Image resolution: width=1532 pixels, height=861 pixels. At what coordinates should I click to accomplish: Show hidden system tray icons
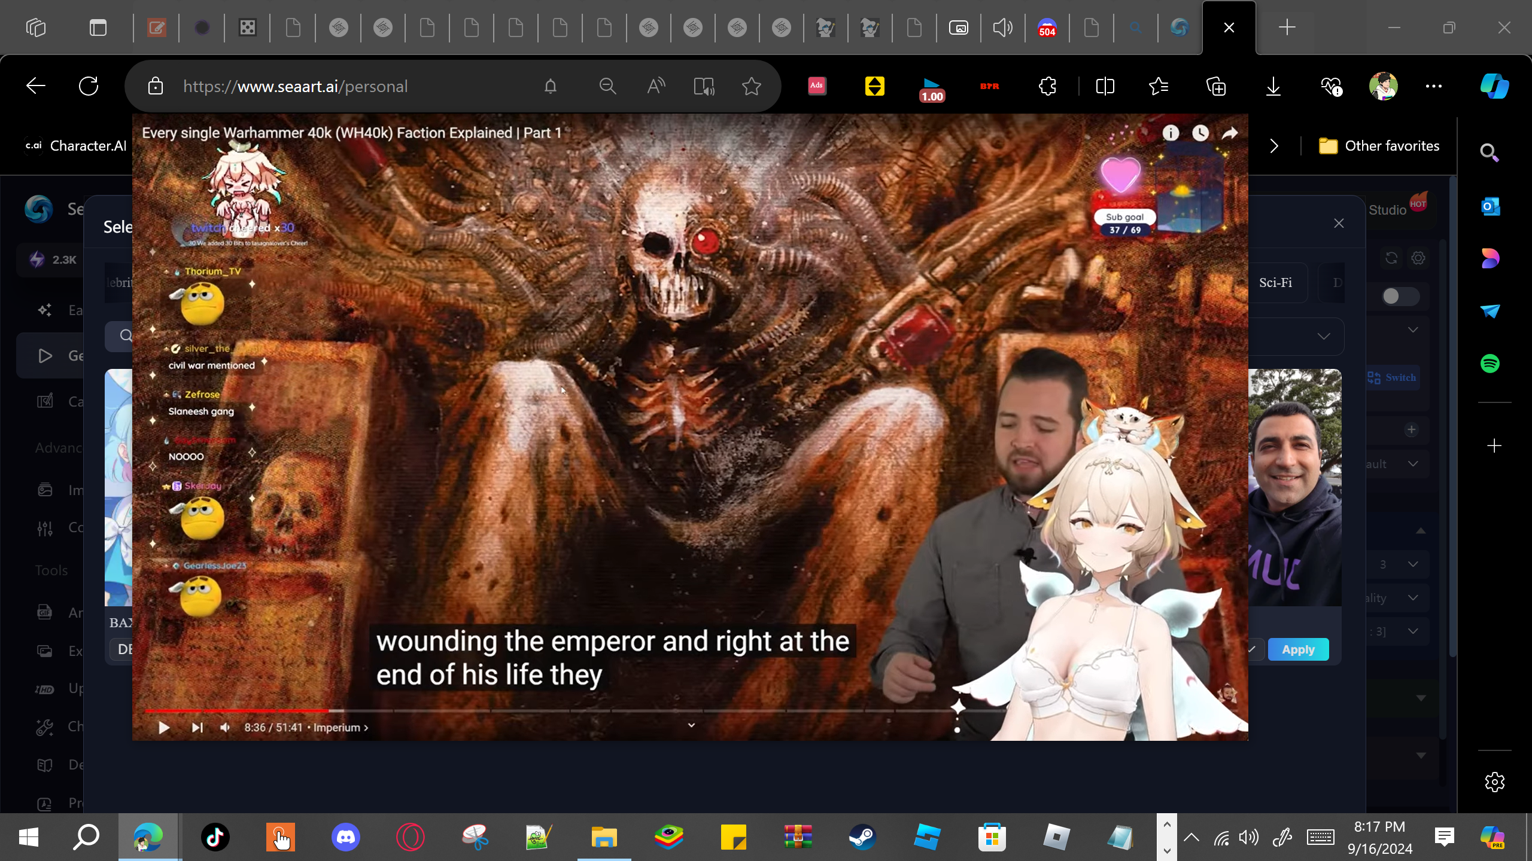point(1191,837)
